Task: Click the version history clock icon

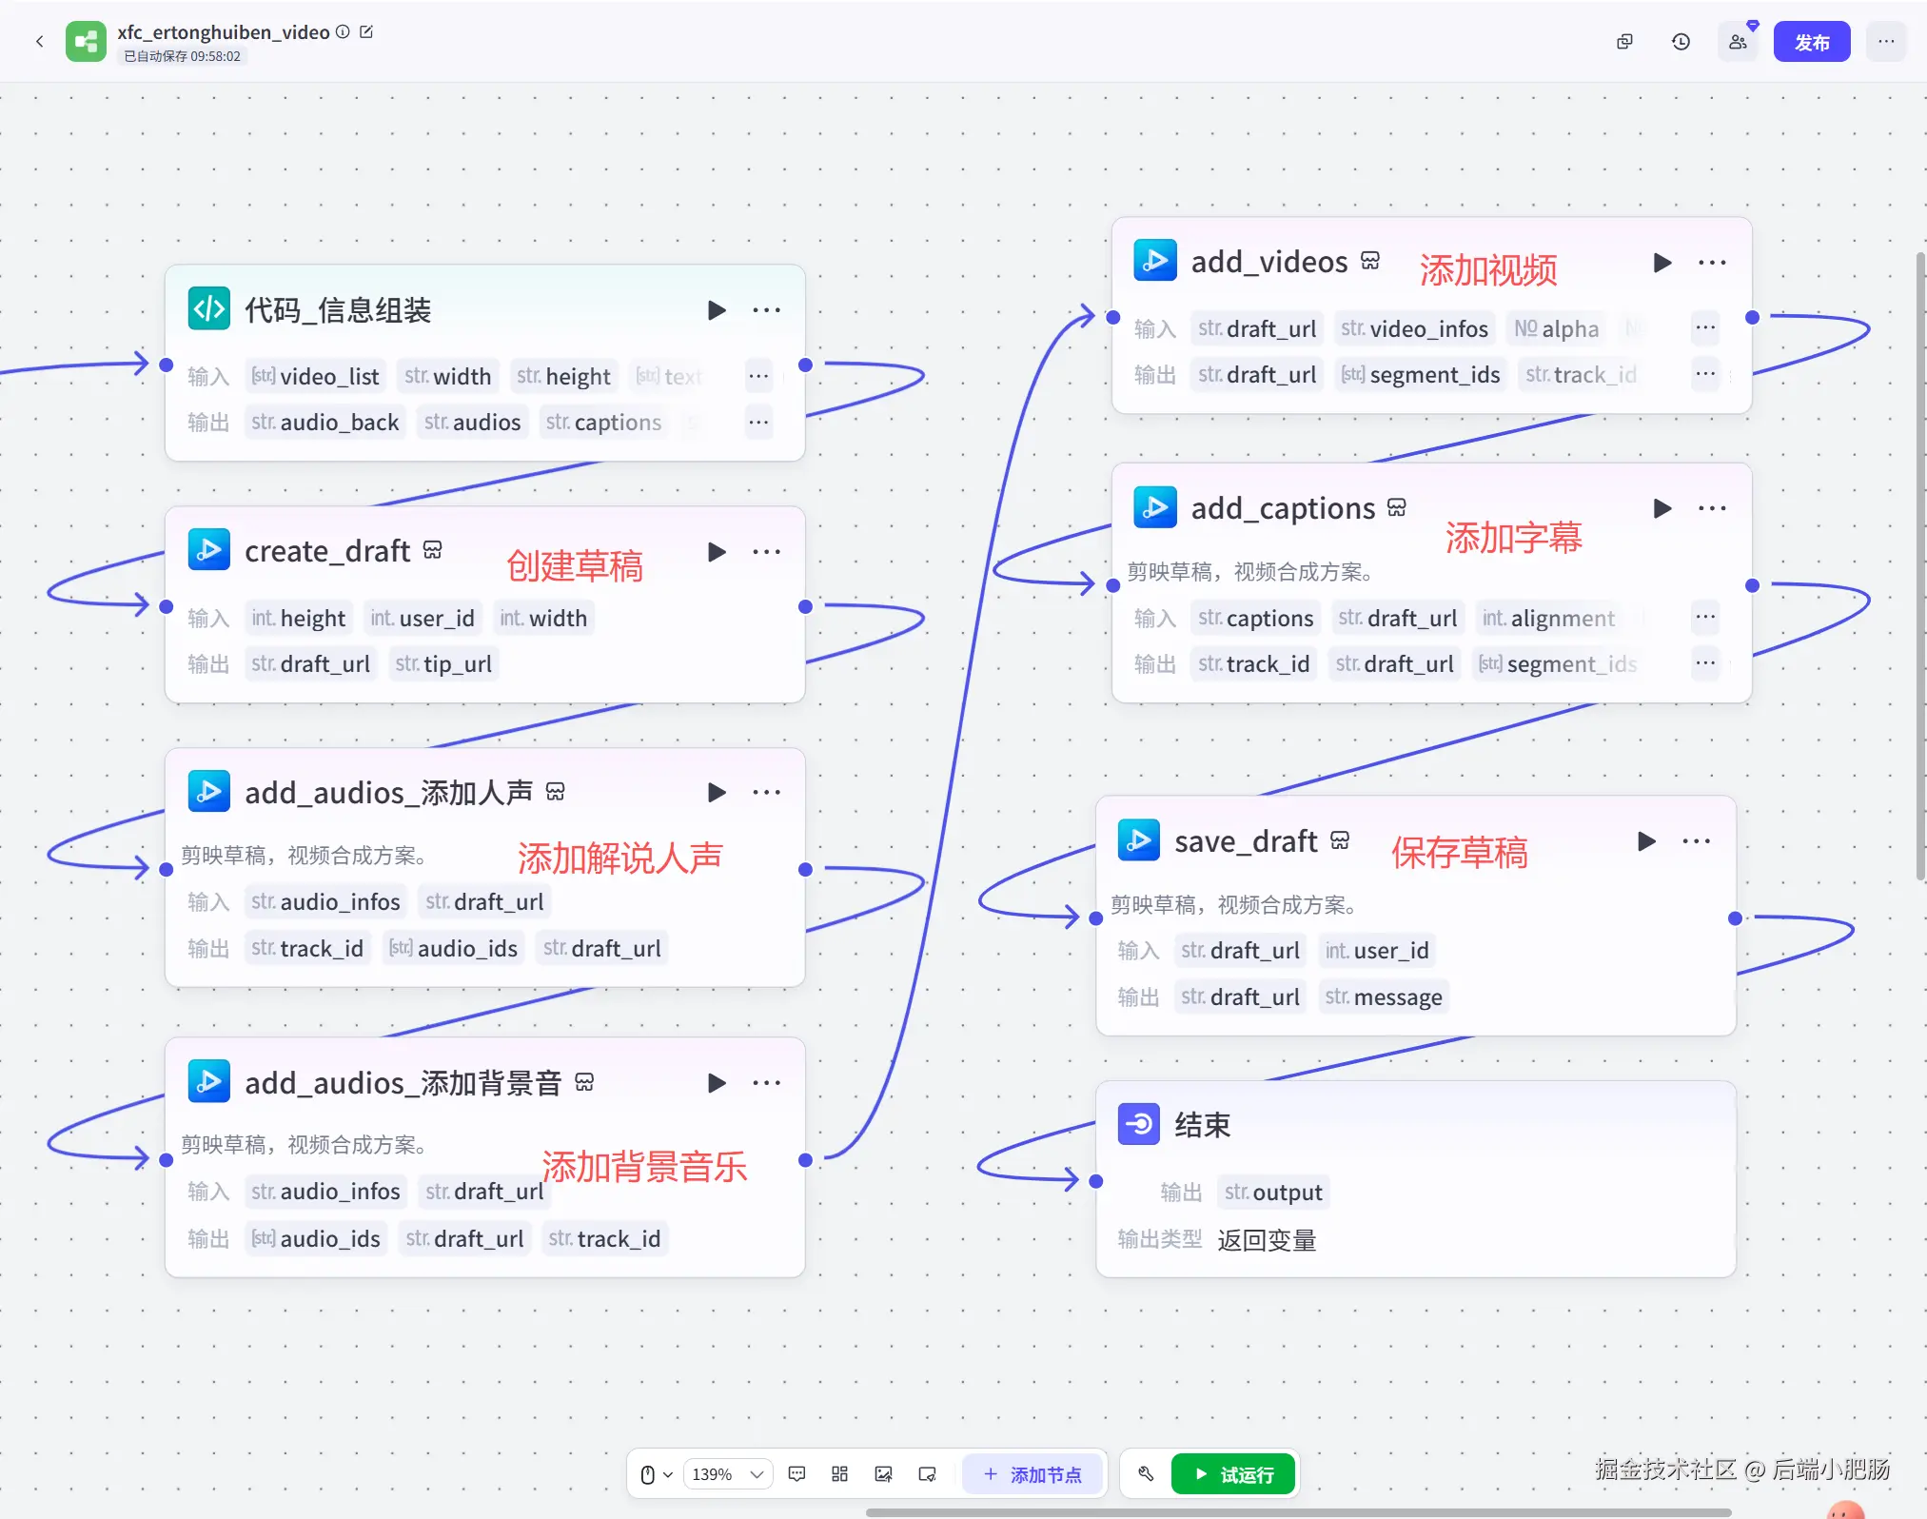Action: (1681, 42)
